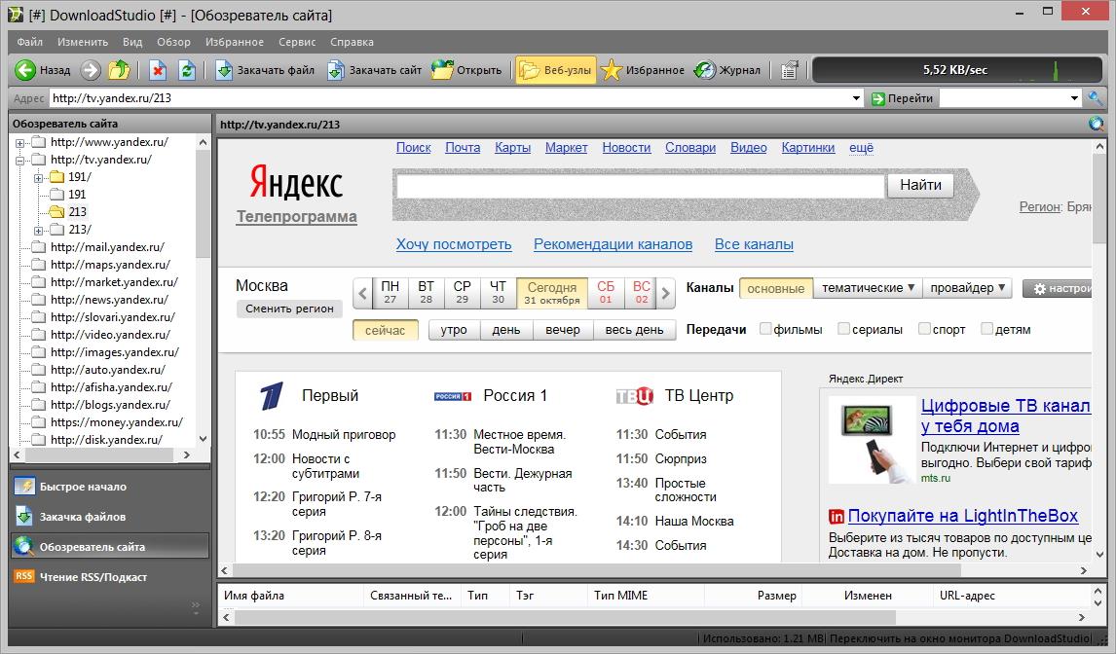The height and width of the screenshot is (654, 1116).
Task: Open the Сервис menu
Action: pyautogui.click(x=296, y=42)
